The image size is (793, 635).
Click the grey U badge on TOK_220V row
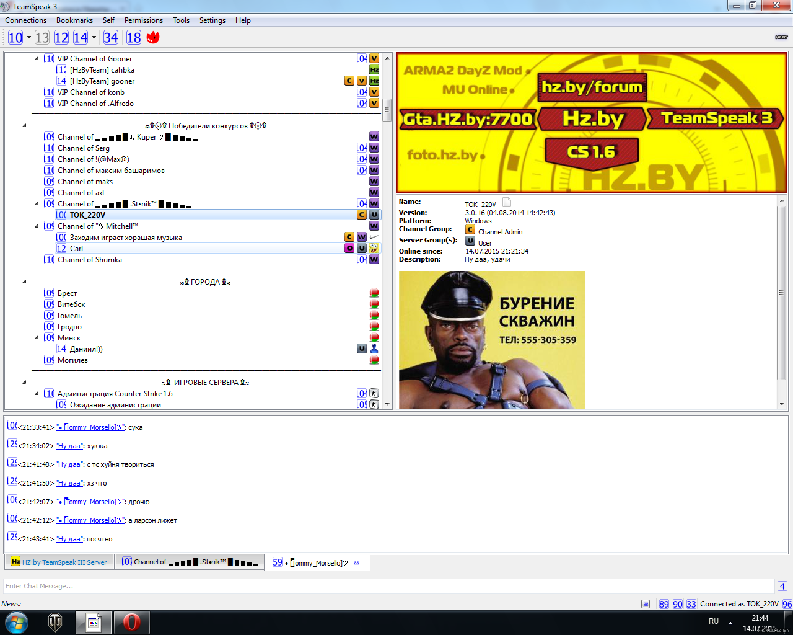pos(374,215)
